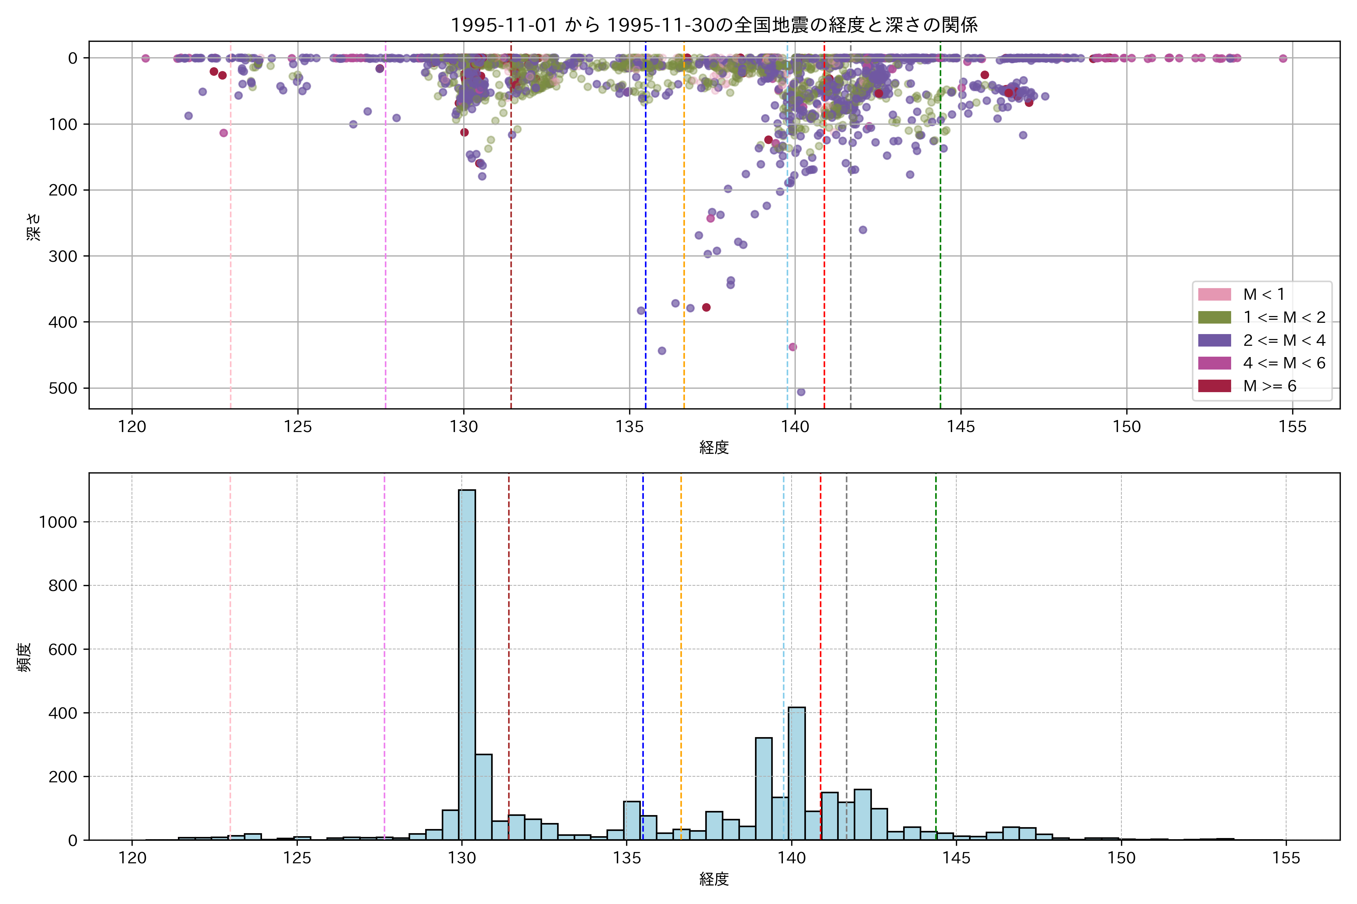
Task: Click the 120 tick label of the histogram
Action: [x=132, y=858]
